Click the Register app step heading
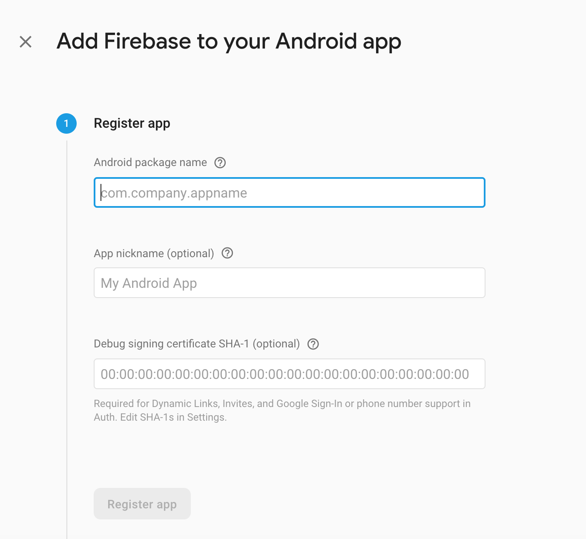The width and height of the screenshot is (586, 539). pos(132,123)
